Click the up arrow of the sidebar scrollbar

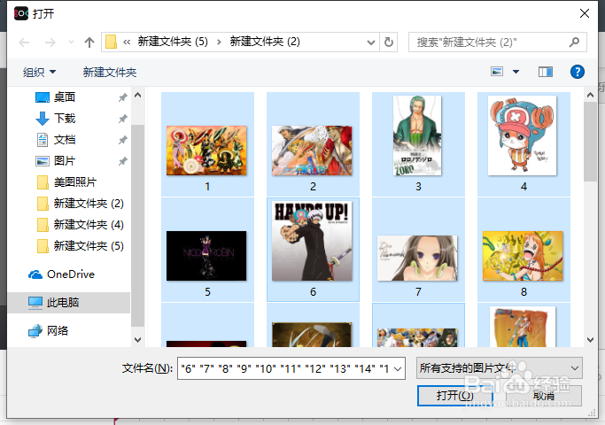[x=138, y=95]
